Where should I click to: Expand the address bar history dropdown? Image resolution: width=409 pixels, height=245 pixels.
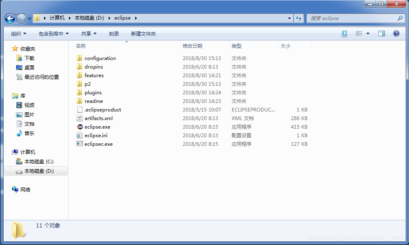click(x=289, y=18)
